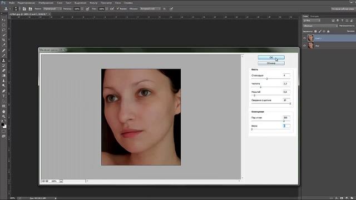Select the Zoom tool

(x=4, y=117)
